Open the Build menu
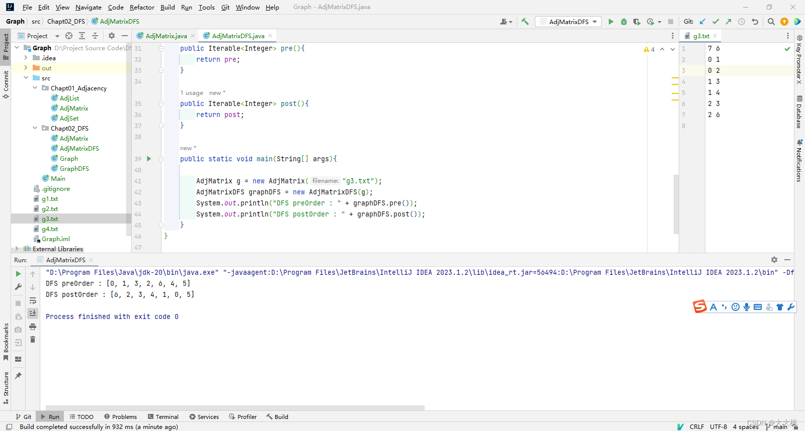Screen dimensions: 805x431 tap(168, 7)
